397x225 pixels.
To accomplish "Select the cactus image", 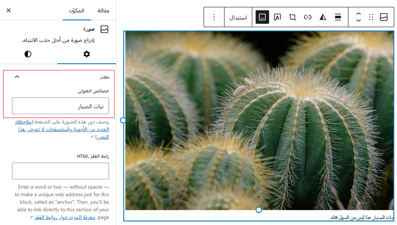I will [260, 120].
